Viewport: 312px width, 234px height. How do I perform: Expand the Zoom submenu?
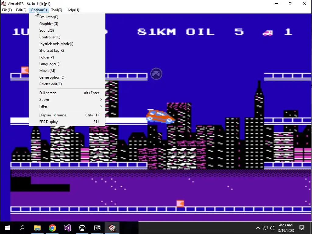67,100
